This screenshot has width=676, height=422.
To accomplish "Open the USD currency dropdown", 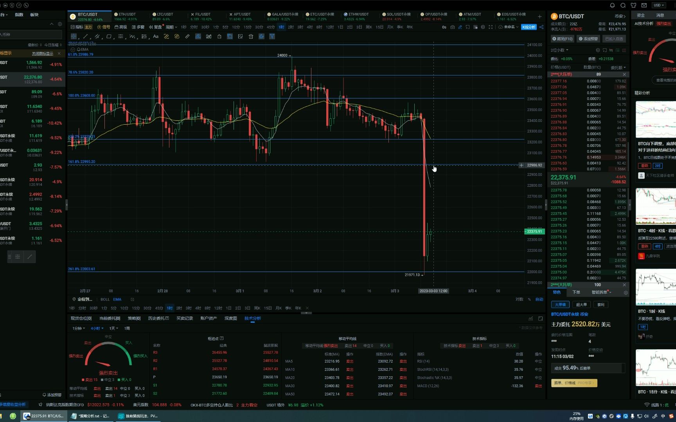I will 659,5.
